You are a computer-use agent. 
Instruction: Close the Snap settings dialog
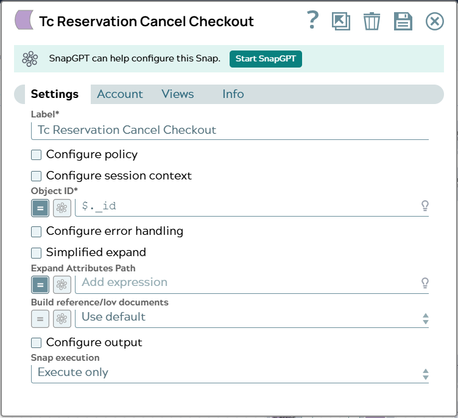[435, 21]
